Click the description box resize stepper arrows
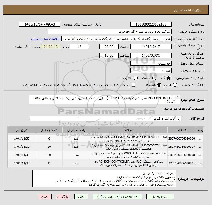 [x=178, y=98]
